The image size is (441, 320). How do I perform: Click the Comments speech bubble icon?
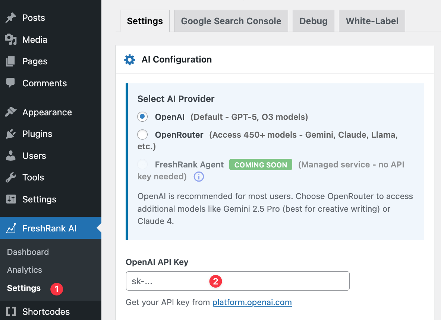pyautogui.click(x=11, y=83)
